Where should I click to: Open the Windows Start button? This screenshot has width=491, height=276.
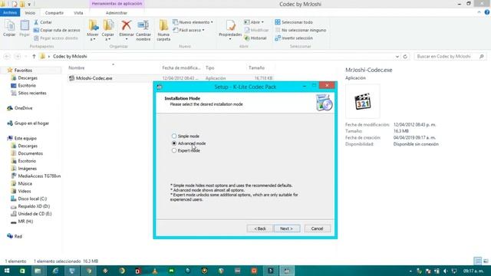[7, 271]
